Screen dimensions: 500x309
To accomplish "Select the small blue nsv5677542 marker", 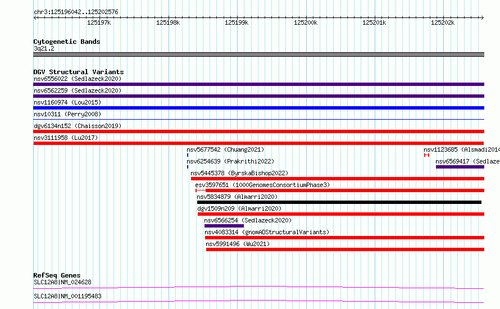I will click(x=188, y=155).
